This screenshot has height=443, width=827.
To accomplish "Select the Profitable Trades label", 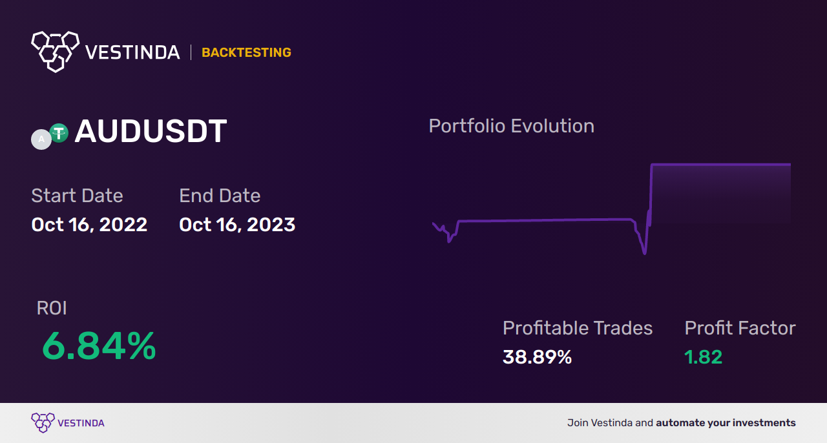I will [x=578, y=328].
